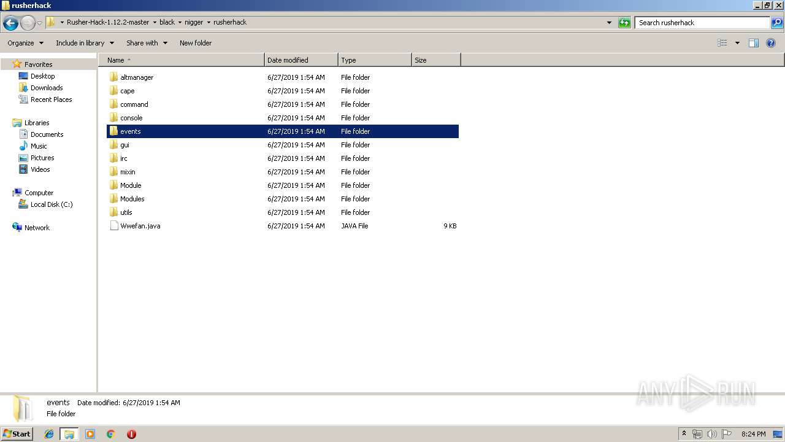
Task: Click the Windows Explorer taskbar icon
Action: pyautogui.click(x=69, y=434)
